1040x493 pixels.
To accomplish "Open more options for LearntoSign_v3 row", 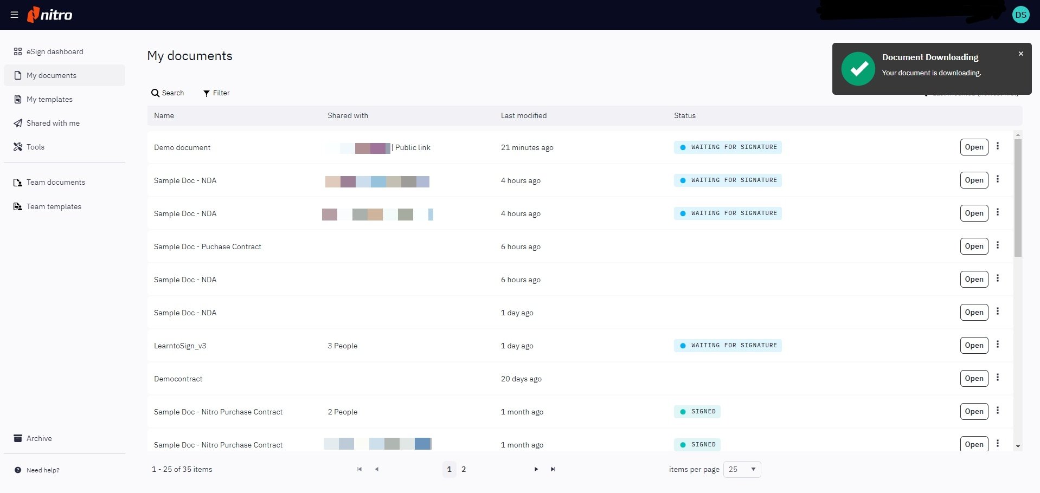I will (x=997, y=345).
